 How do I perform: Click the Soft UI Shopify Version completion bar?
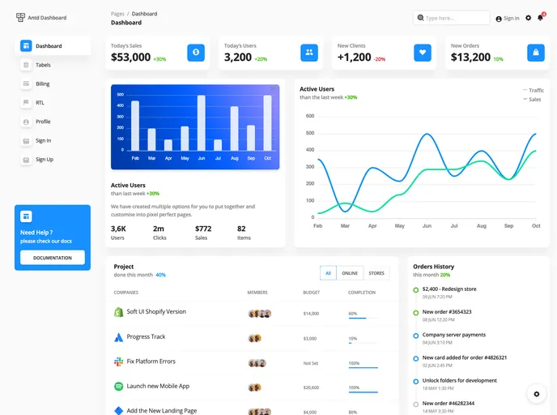(x=357, y=319)
